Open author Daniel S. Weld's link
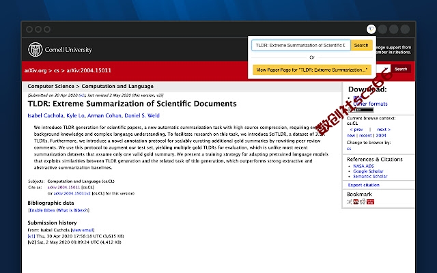This screenshot has height=273, width=437. coord(142,115)
